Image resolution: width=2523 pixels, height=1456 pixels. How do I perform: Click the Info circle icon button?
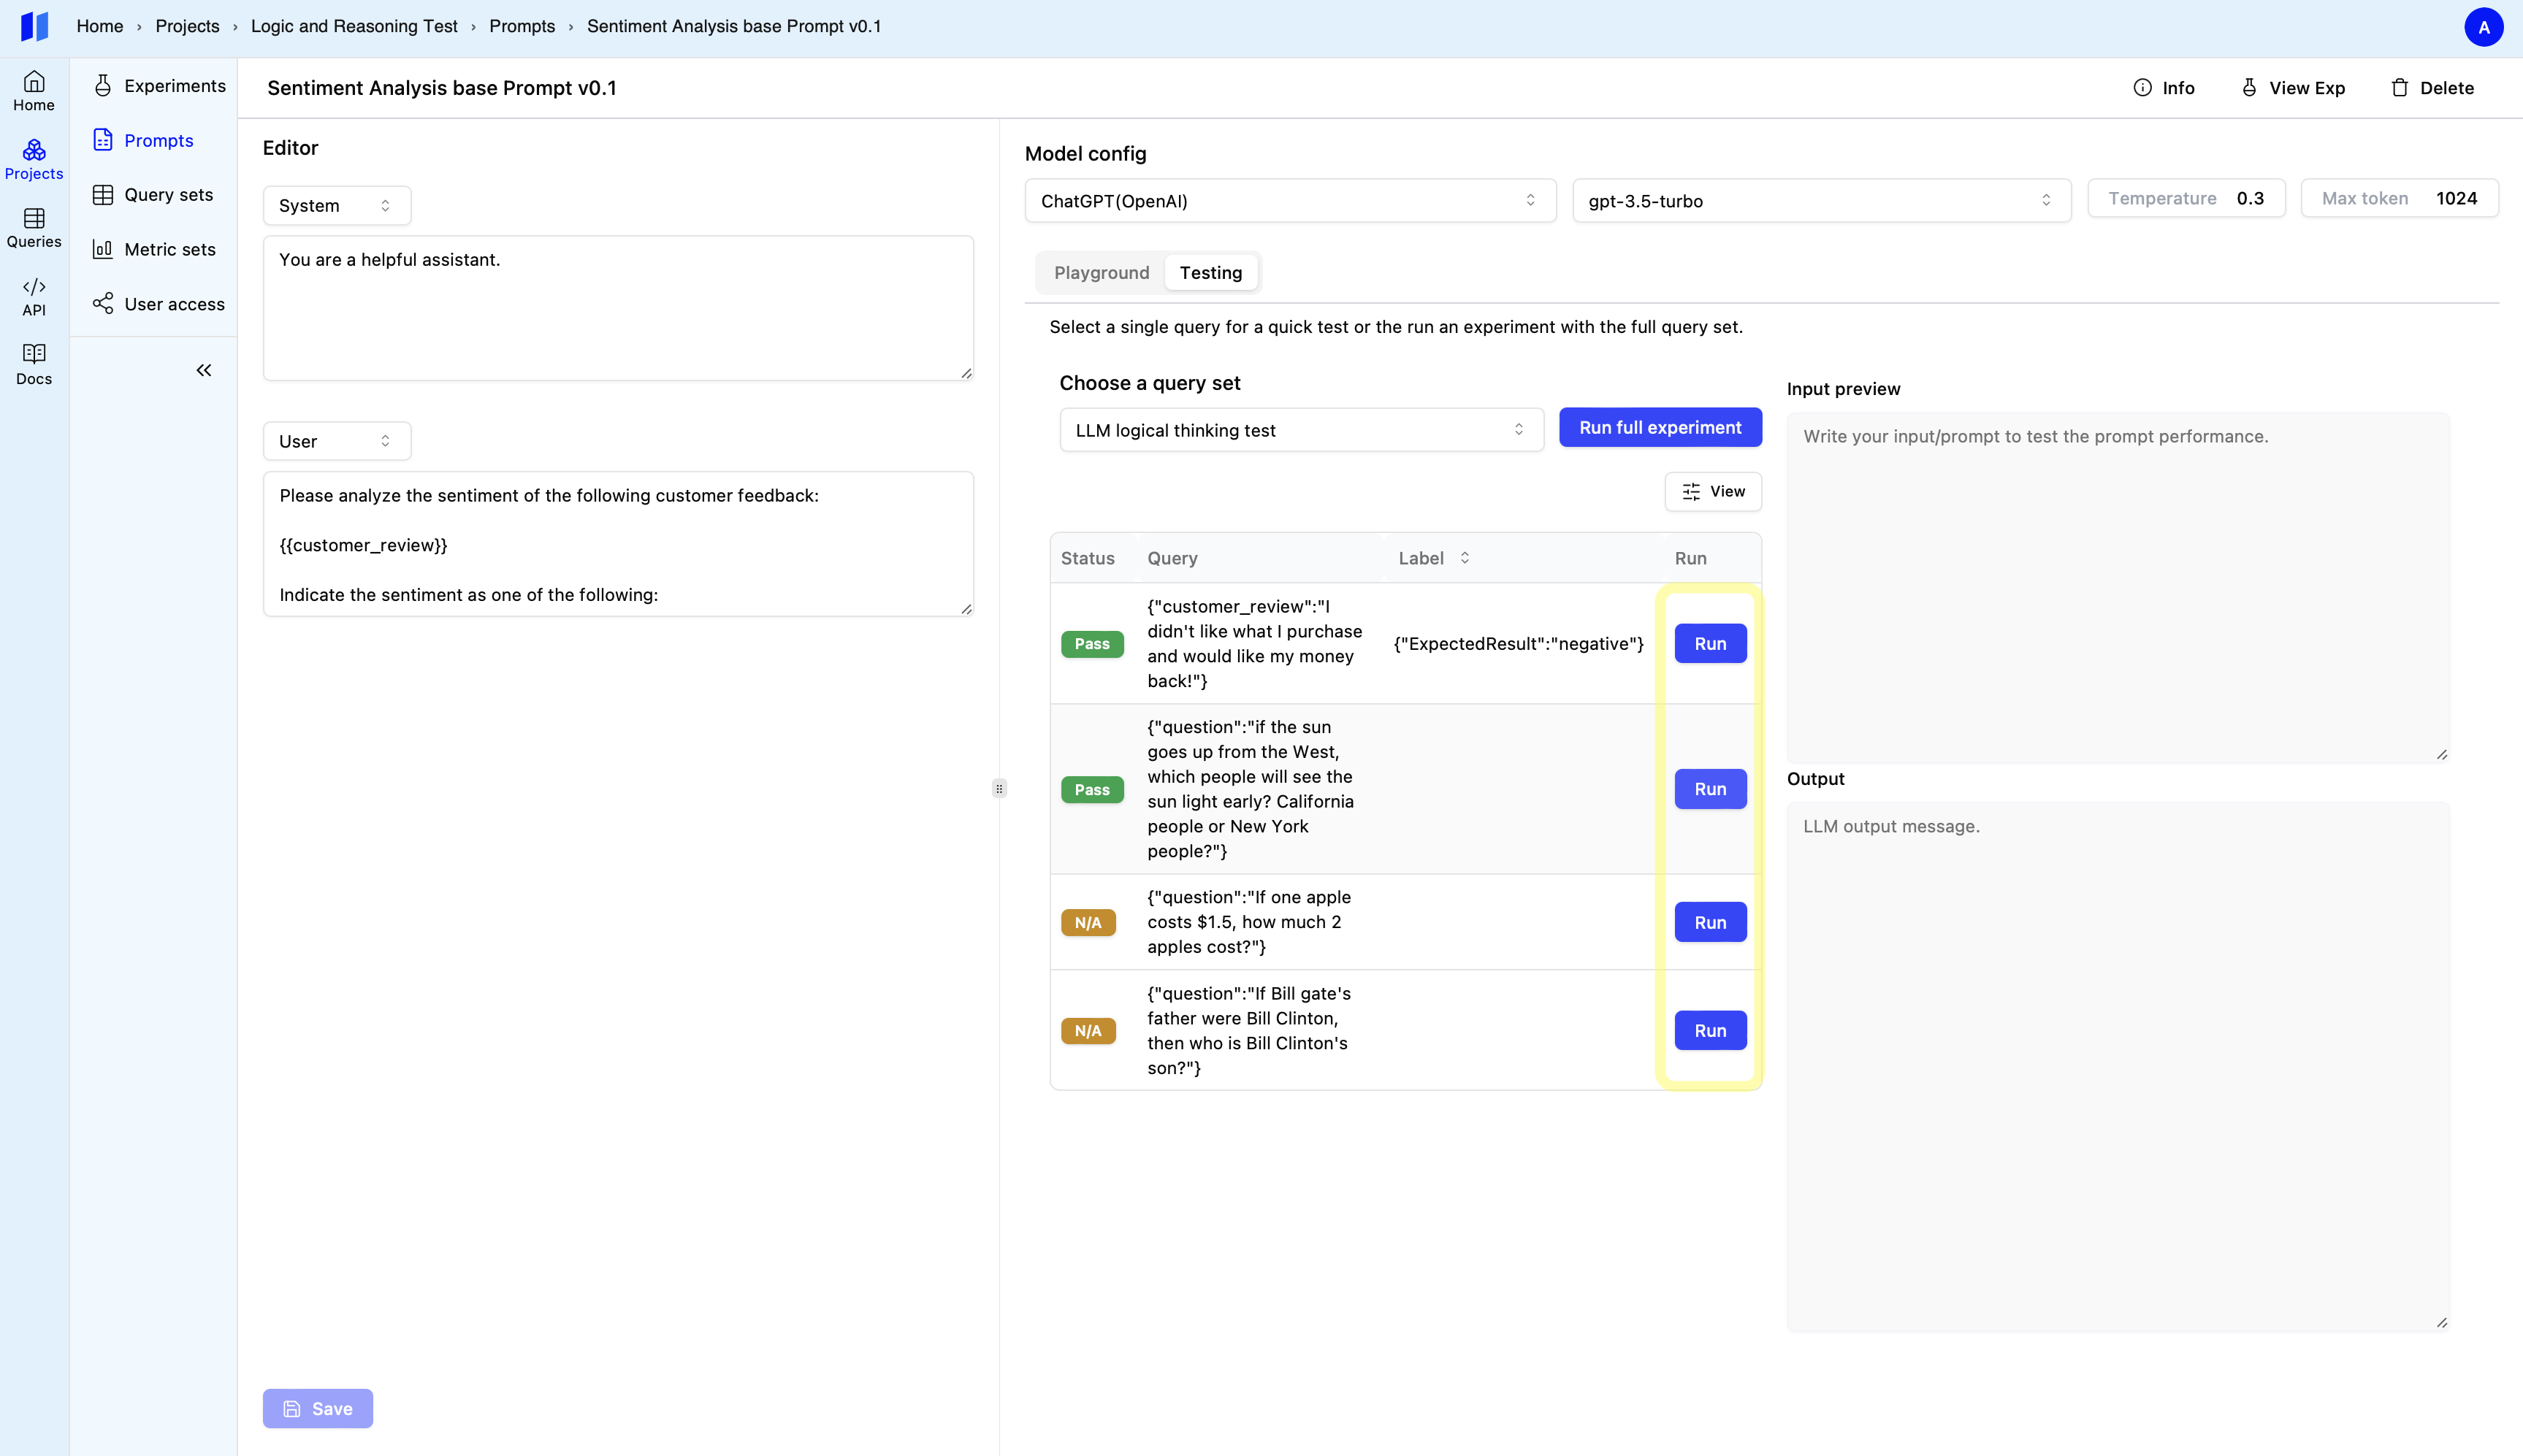click(x=2163, y=88)
